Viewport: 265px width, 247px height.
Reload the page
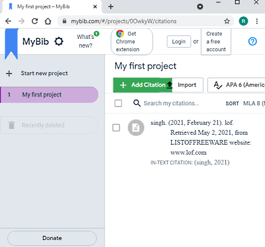tap(35, 21)
